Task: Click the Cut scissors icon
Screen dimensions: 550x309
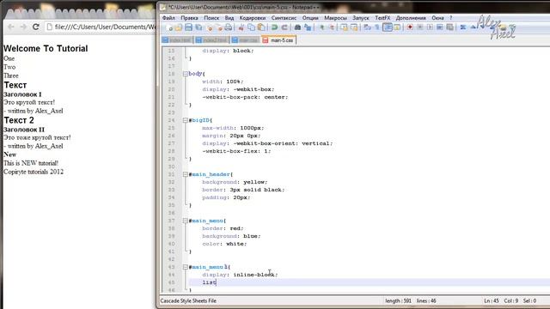Action: tap(241, 27)
